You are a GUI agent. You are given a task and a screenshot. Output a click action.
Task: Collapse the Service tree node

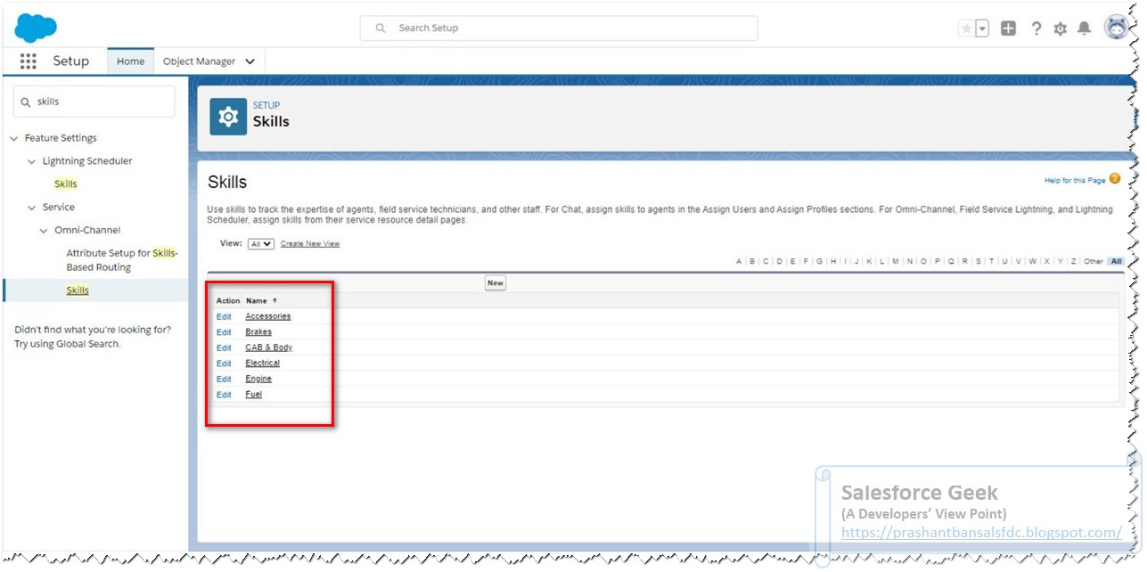[33, 207]
